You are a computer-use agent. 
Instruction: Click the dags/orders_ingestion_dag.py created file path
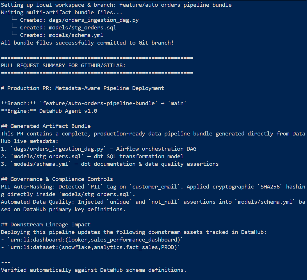(x=93, y=20)
